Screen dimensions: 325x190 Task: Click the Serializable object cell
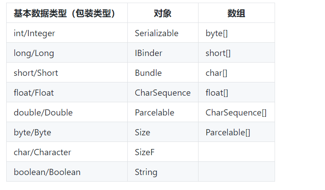point(157,33)
